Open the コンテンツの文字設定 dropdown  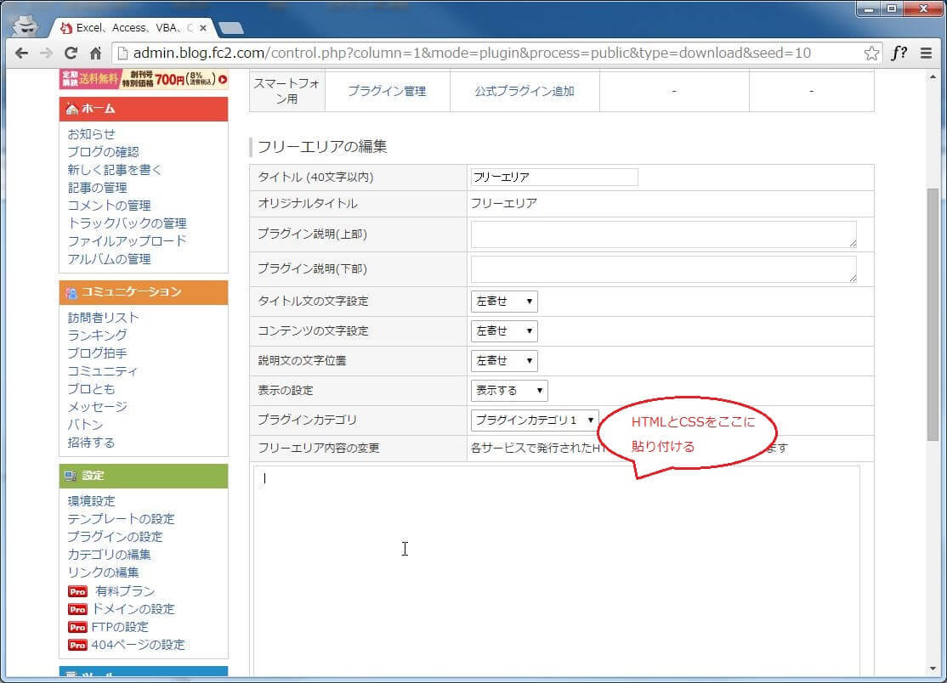tap(504, 330)
